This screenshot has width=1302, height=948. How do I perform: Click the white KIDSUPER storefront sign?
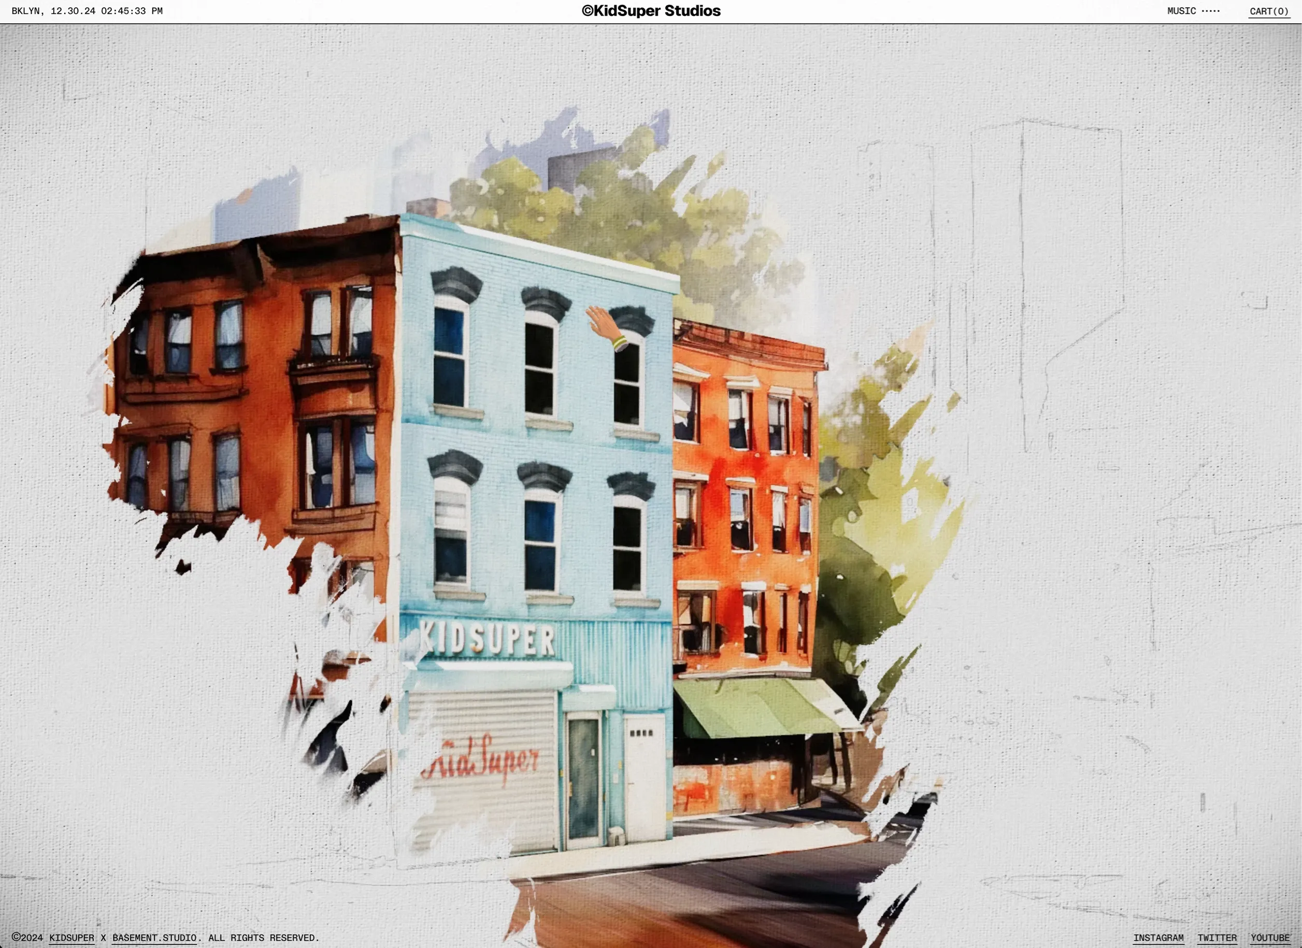(487, 638)
